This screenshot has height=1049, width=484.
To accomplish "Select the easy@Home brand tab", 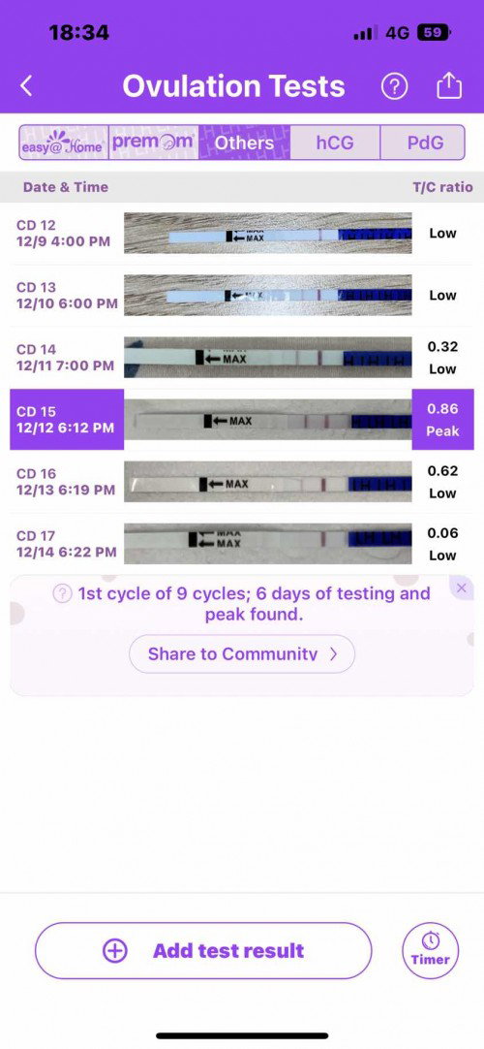I will tap(64, 143).
